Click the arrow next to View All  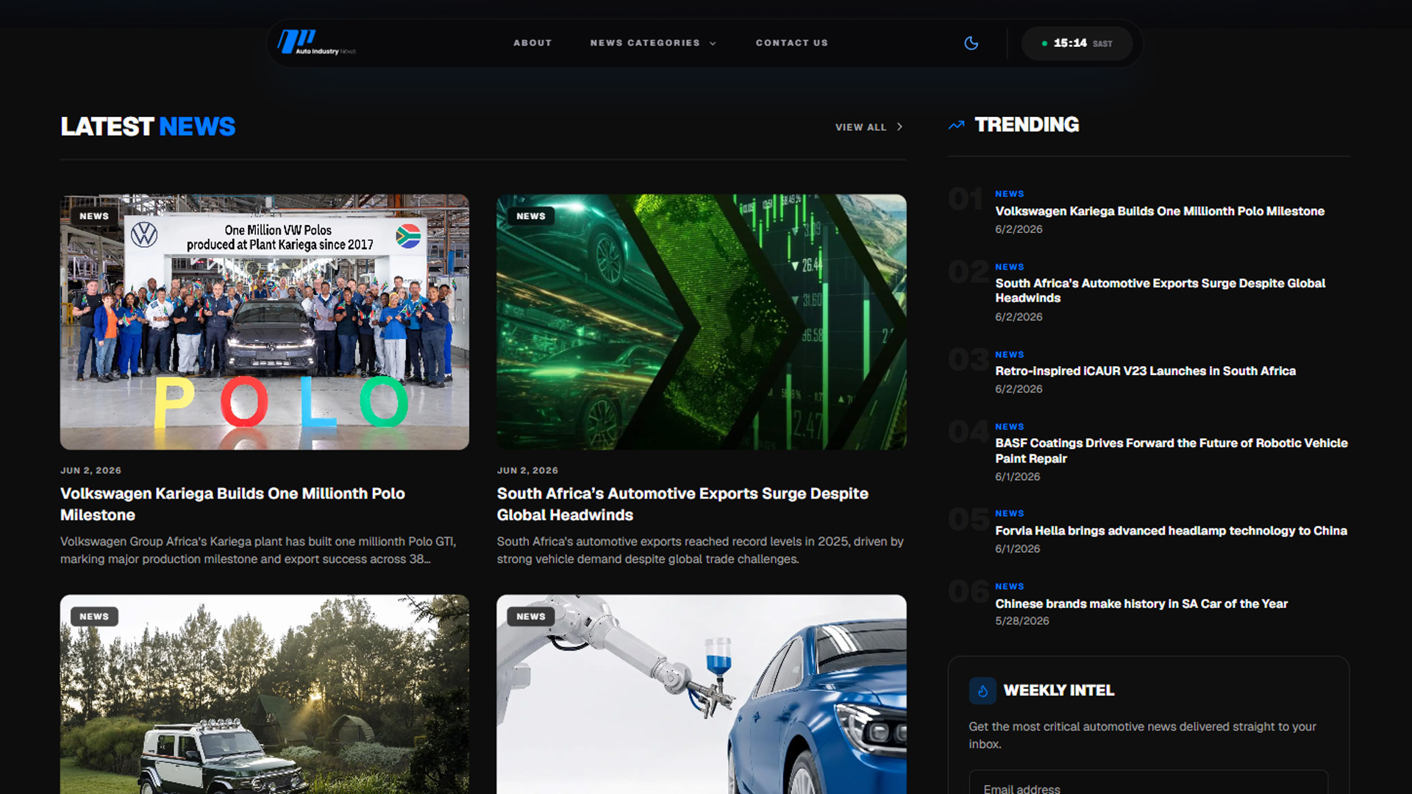point(899,127)
